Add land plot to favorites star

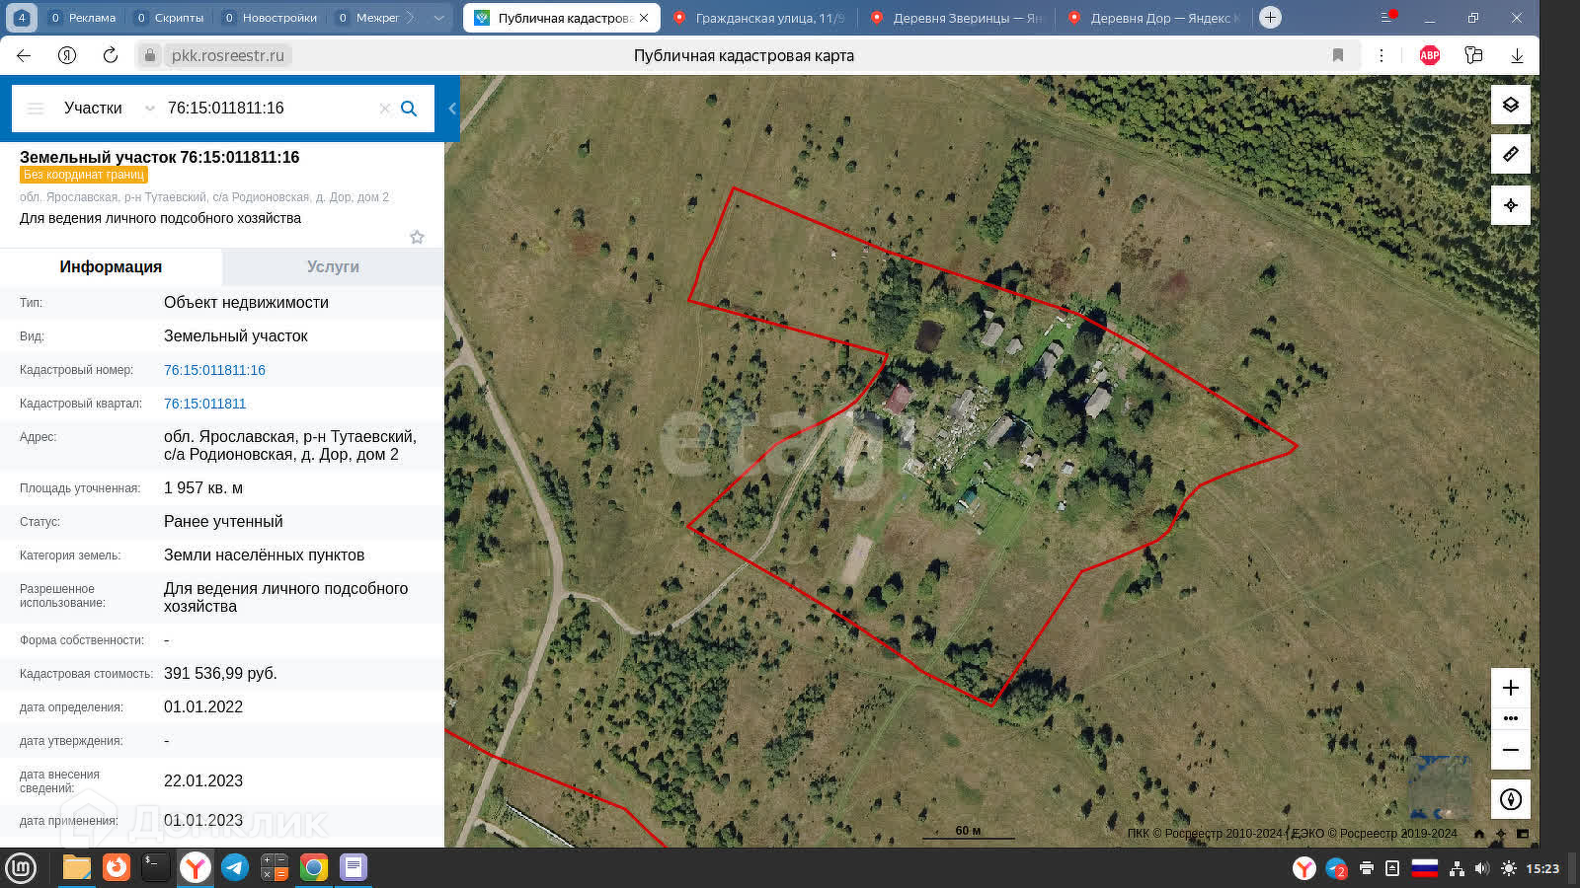[x=417, y=237]
